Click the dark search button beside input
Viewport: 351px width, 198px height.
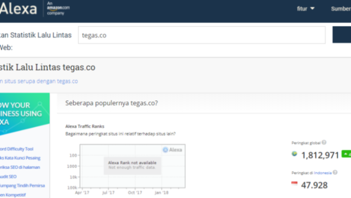[x=342, y=34]
